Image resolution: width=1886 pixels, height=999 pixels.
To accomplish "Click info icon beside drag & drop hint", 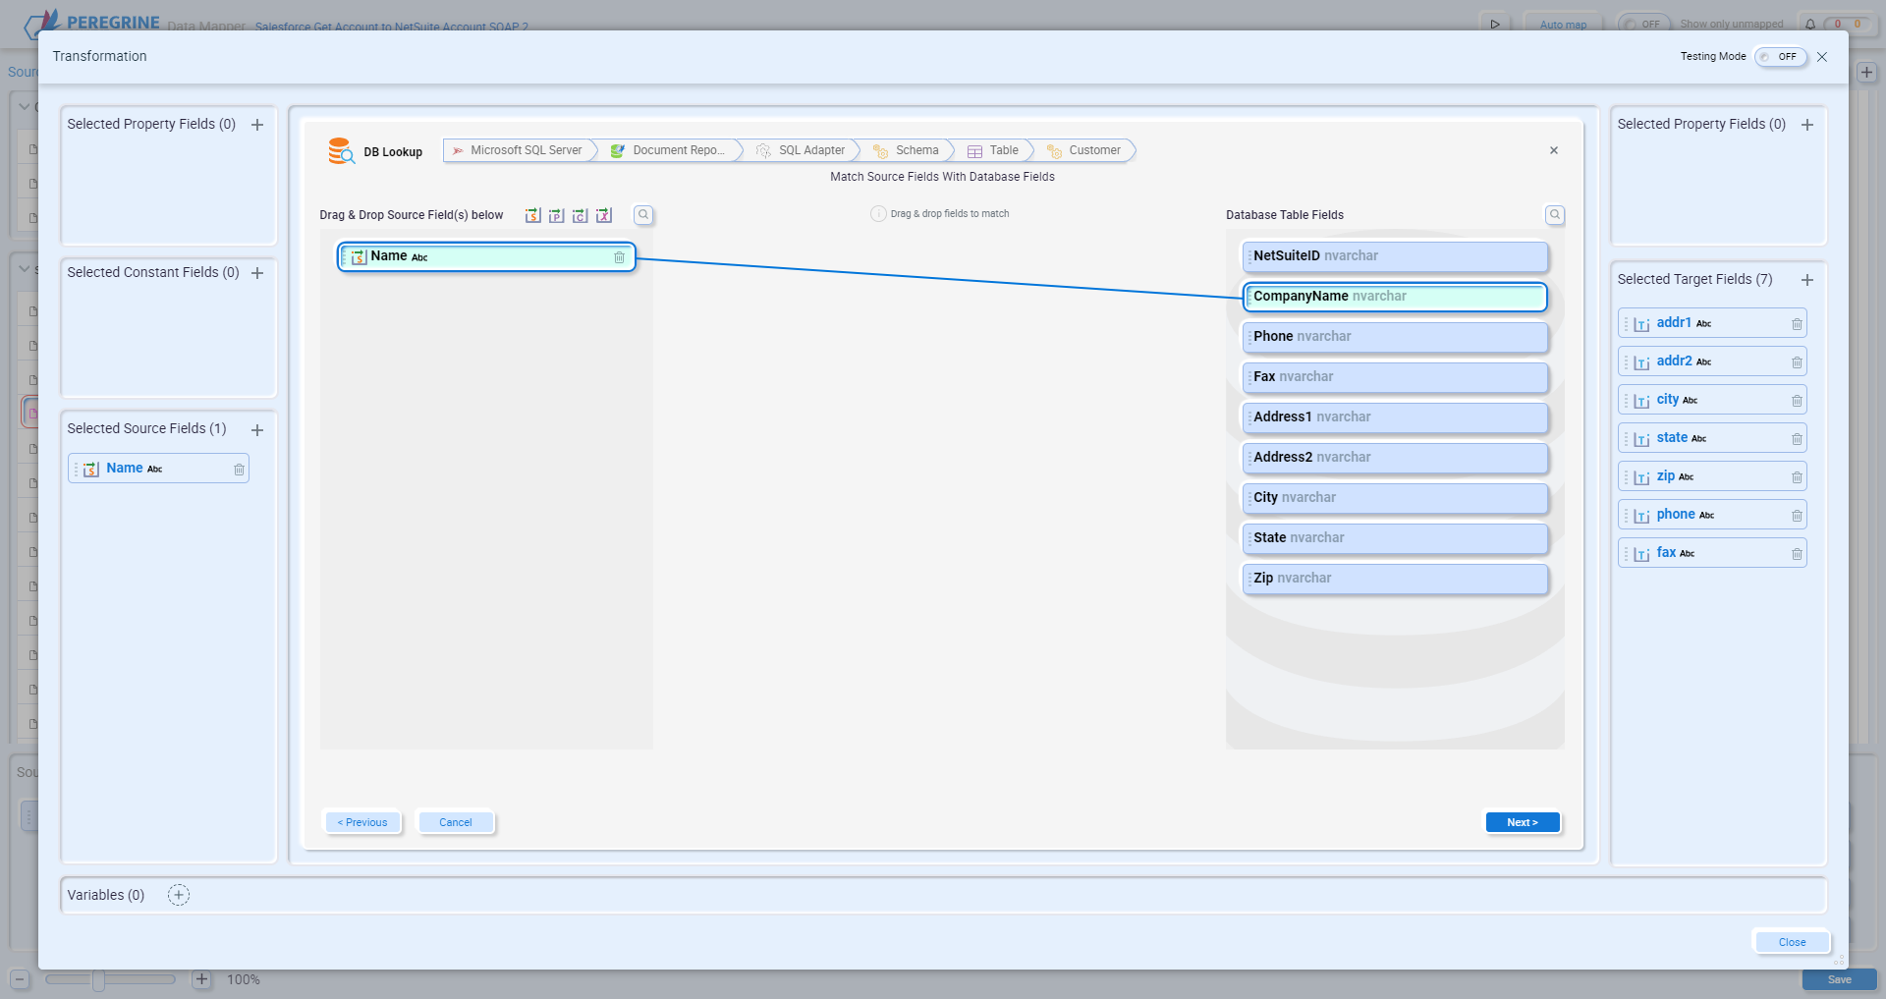I will coord(878,214).
